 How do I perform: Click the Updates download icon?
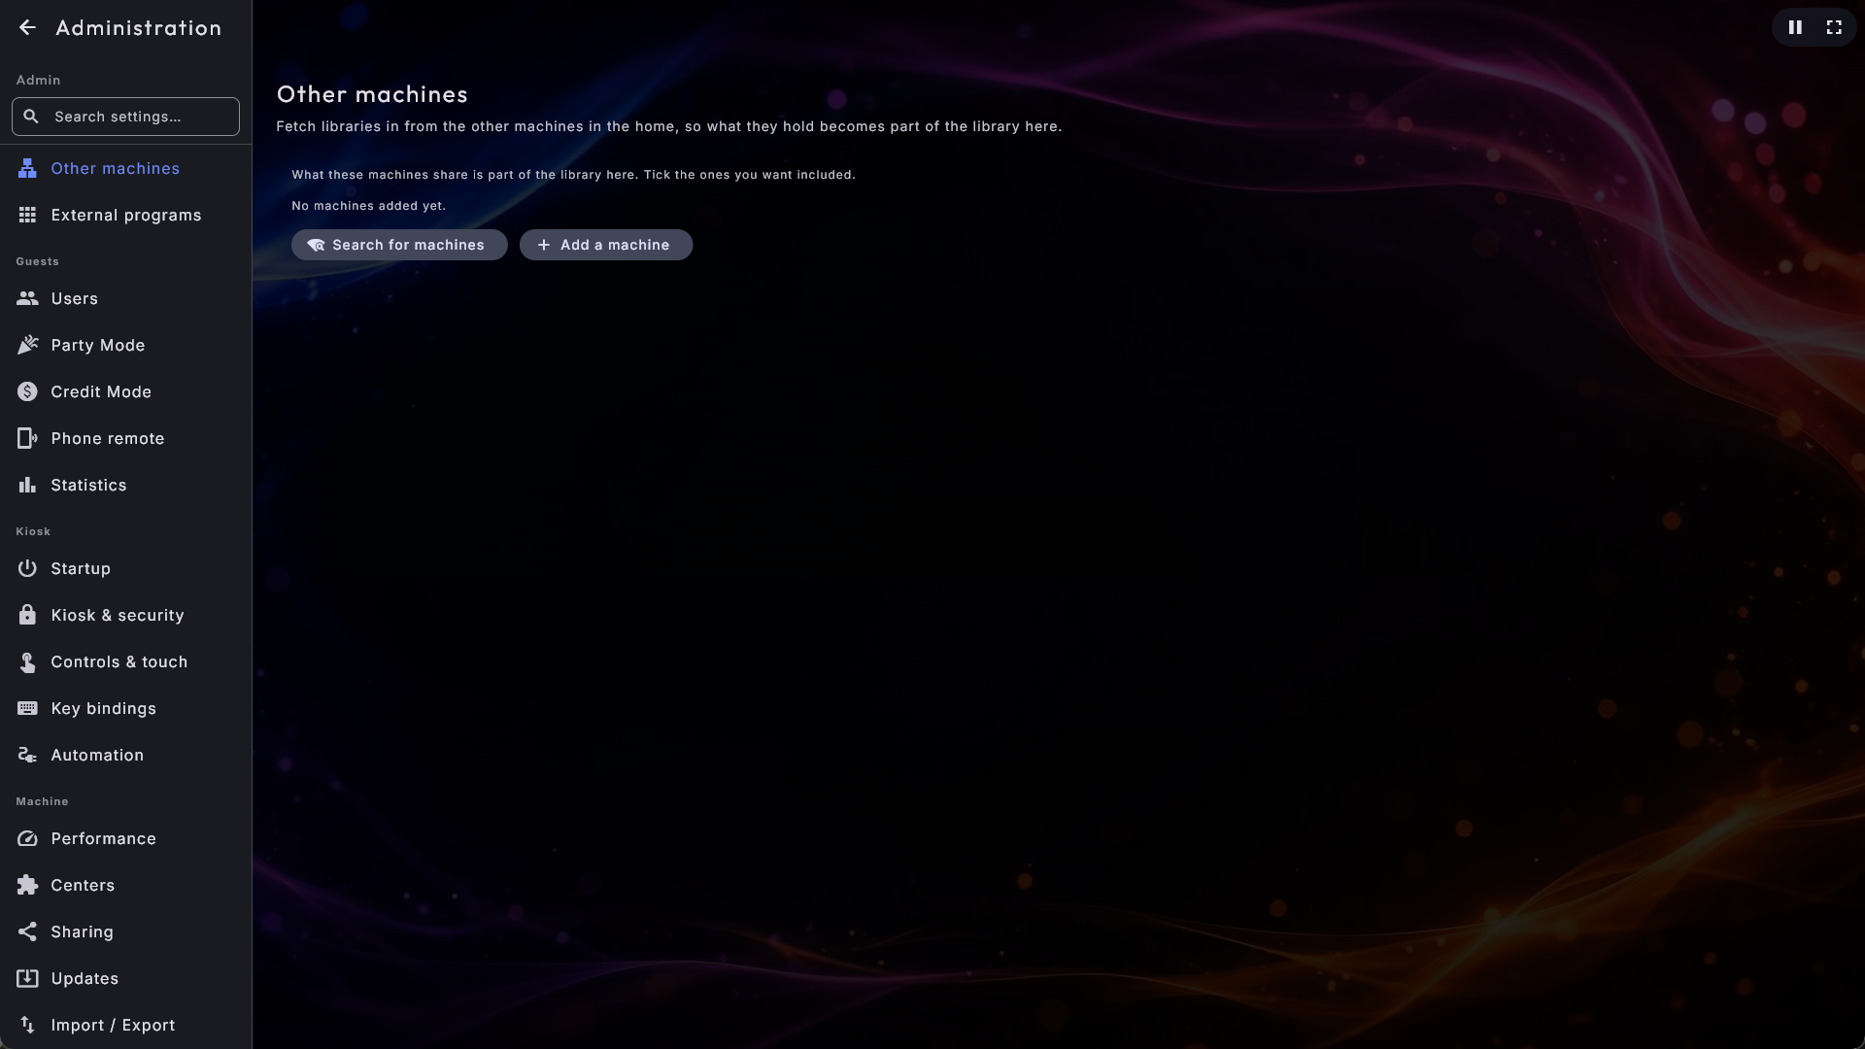coord(27,979)
